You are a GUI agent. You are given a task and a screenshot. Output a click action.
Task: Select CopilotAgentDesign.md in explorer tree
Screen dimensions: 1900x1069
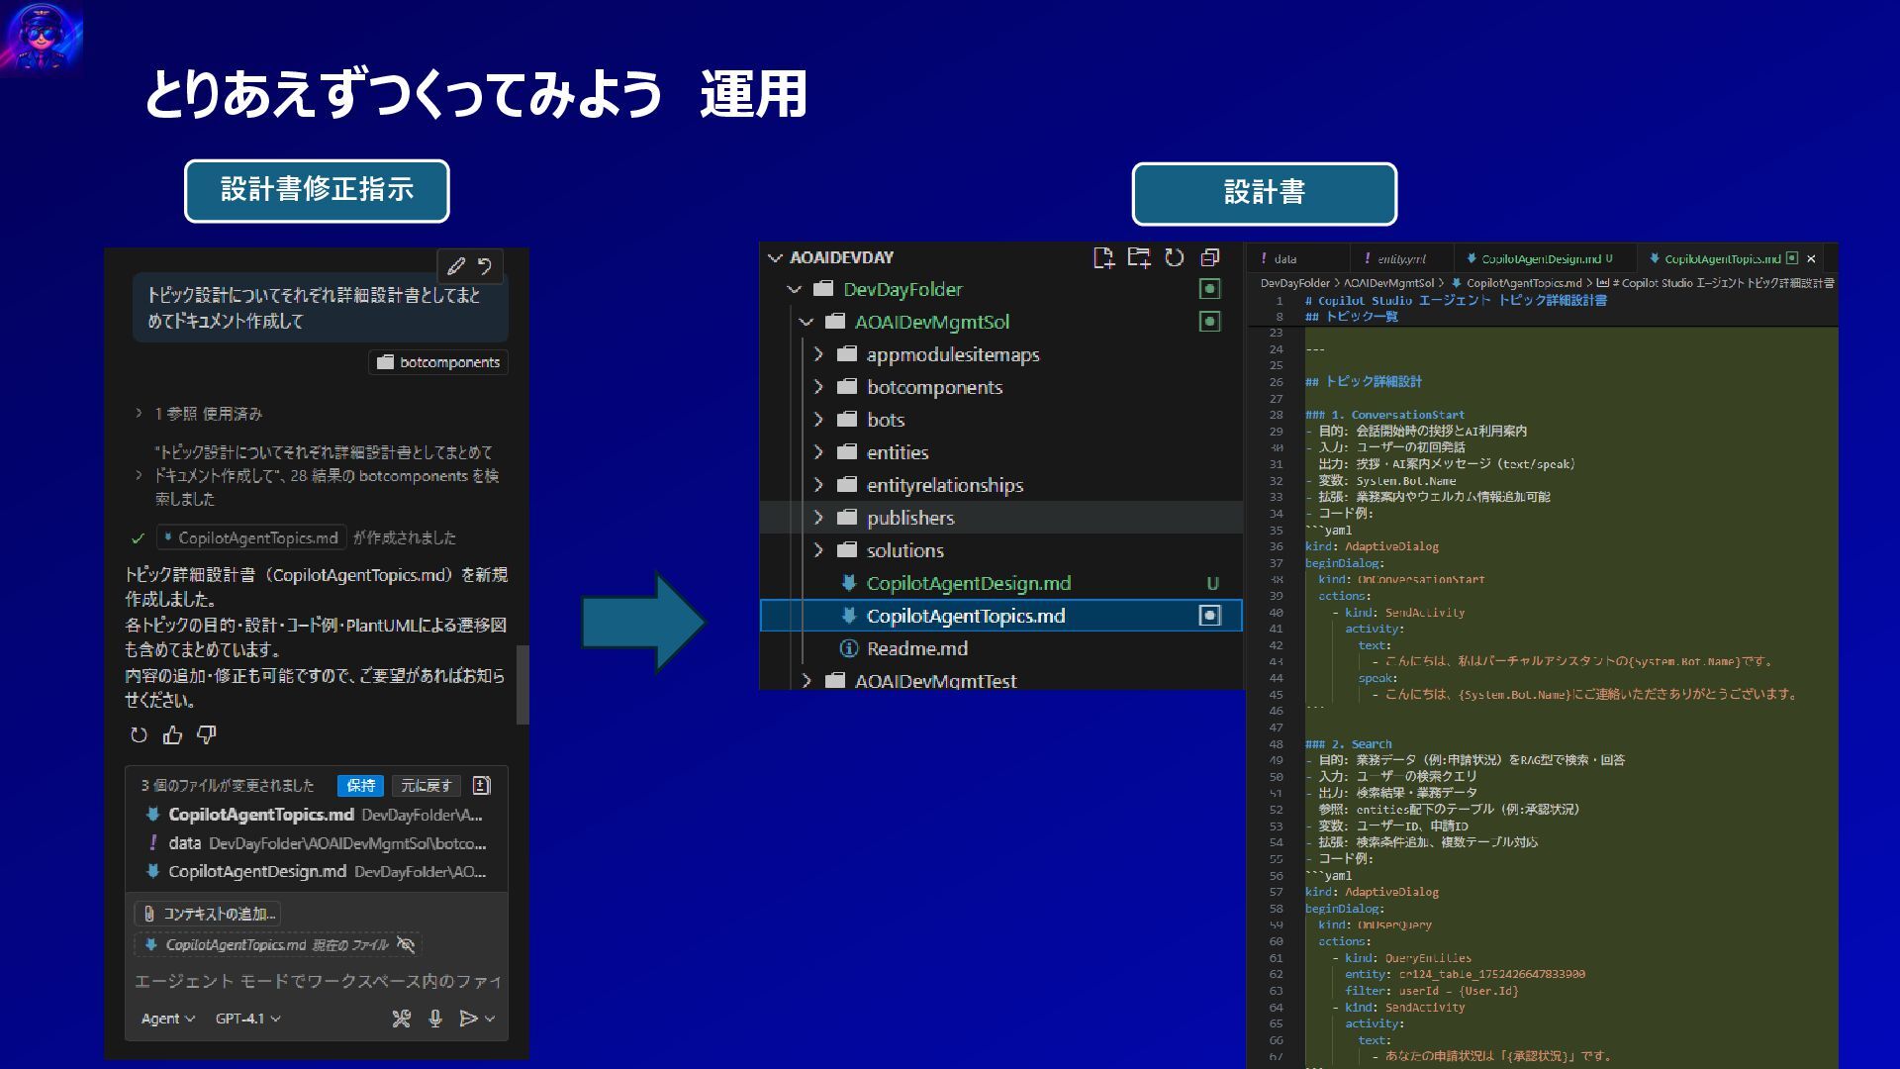(1000, 583)
